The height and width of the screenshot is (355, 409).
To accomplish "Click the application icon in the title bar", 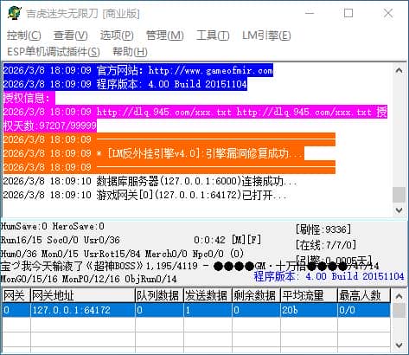I will point(15,13).
